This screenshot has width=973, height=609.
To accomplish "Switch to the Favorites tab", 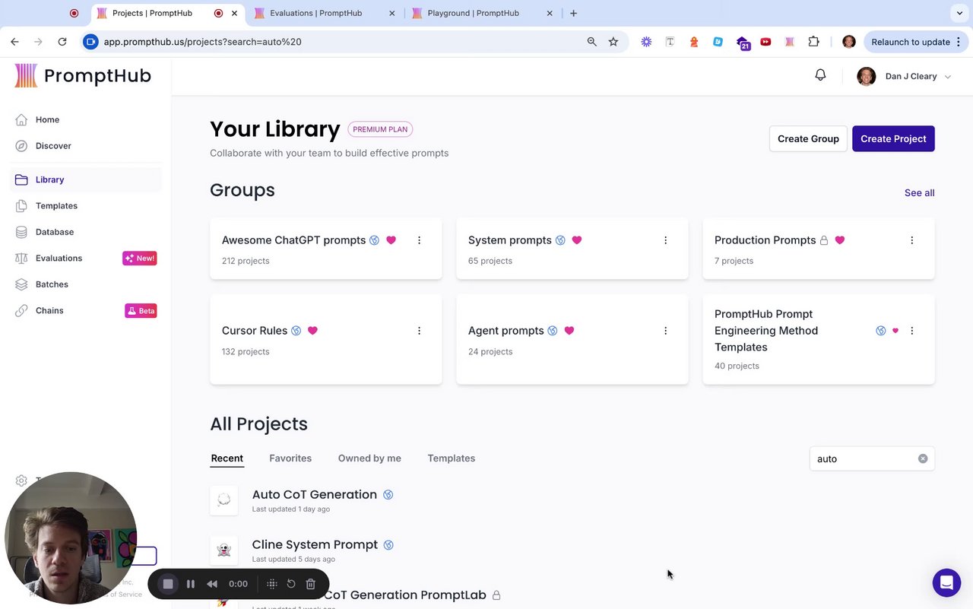I will tap(290, 458).
